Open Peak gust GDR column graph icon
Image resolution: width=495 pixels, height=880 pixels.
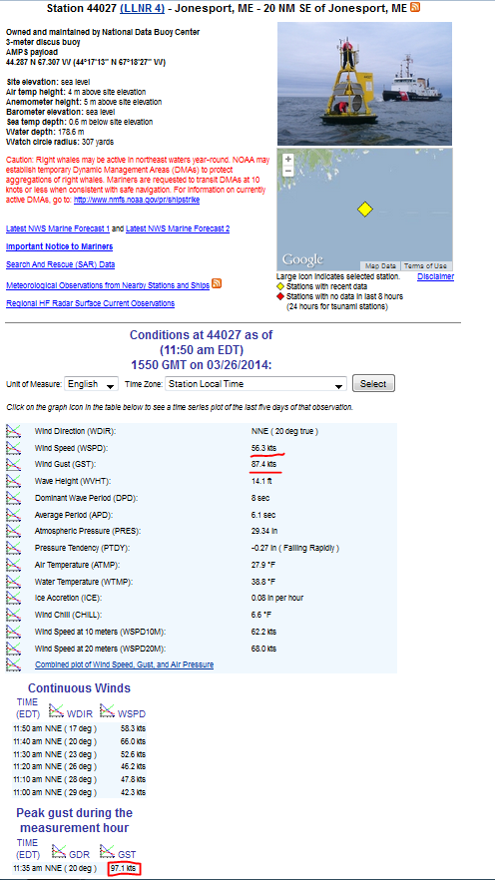click(60, 851)
